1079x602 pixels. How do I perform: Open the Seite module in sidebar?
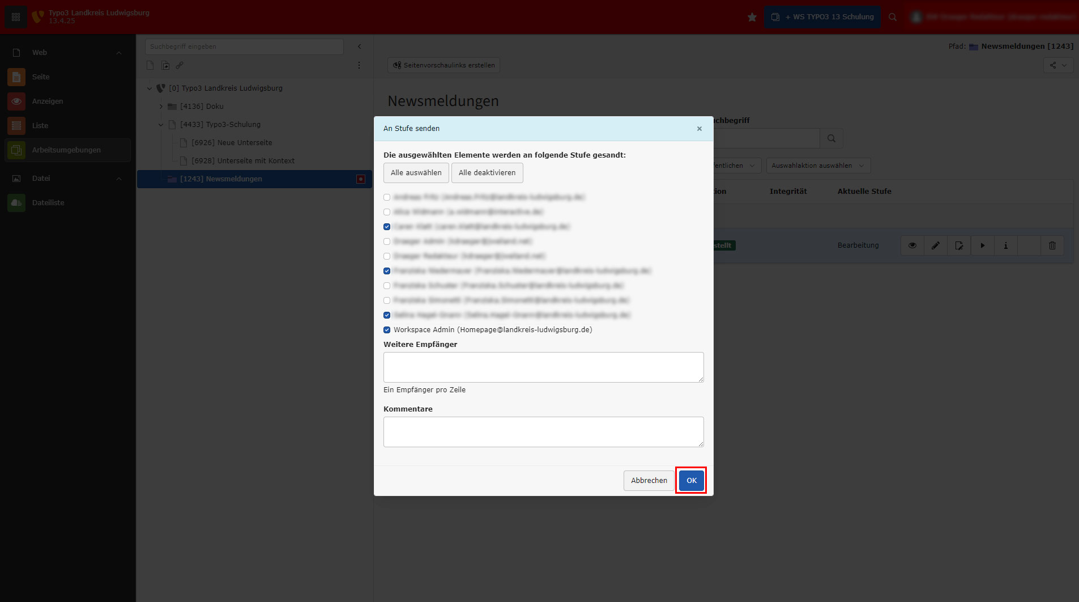pos(41,77)
